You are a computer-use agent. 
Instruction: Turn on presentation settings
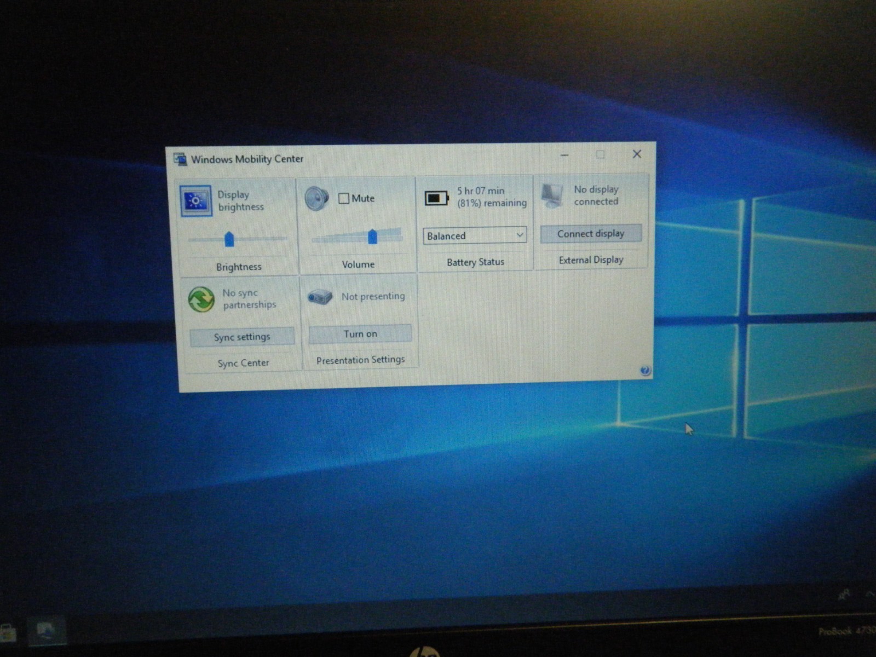(x=360, y=334)
